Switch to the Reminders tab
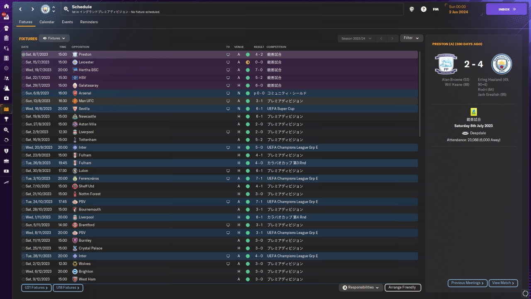The image size is (531, 299). tap(89, 22)
